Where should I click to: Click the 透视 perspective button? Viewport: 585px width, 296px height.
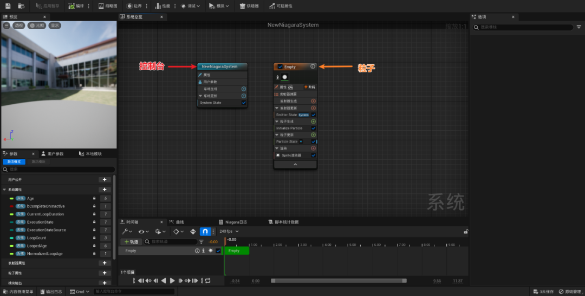[18, 25]
